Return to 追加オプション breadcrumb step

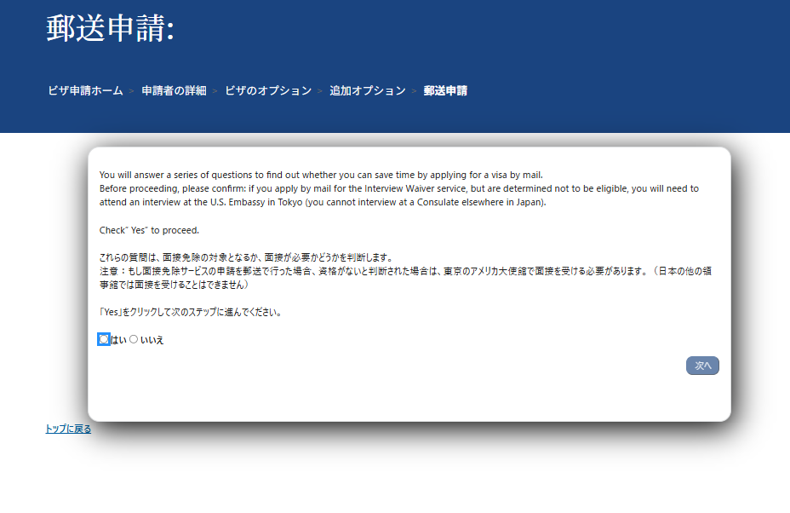click(368, 90)
